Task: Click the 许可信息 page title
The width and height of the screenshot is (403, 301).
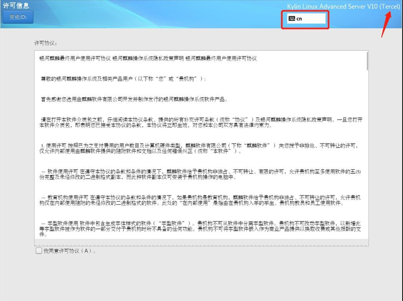Action: [x=16, y=5]
